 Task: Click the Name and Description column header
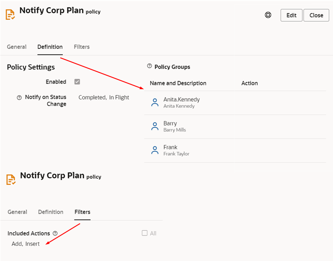[178, 83]
